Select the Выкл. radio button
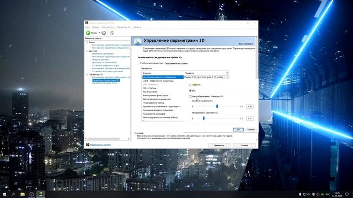 tap(190, 85)
